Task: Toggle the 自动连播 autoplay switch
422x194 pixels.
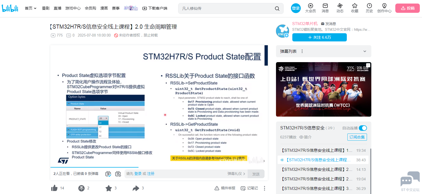Action: [363, 128]
